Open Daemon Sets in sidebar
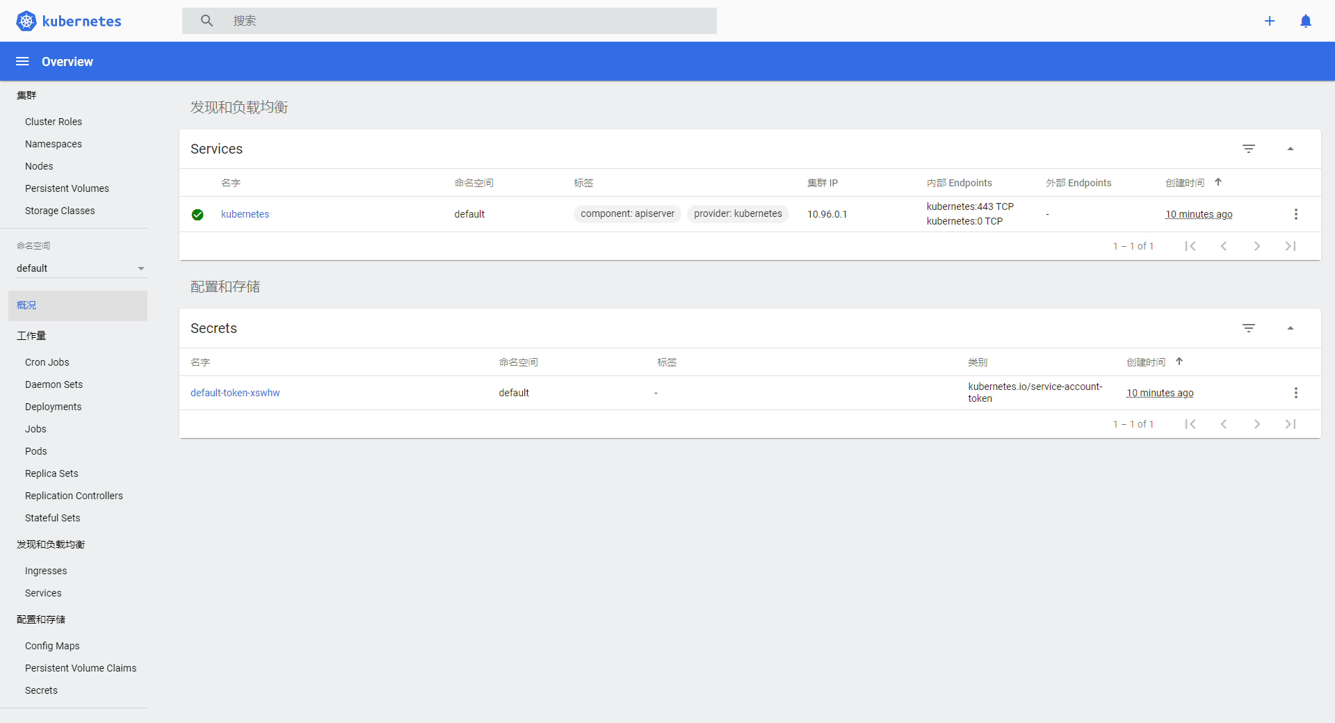1335x723 pixels. pos(54,384)
